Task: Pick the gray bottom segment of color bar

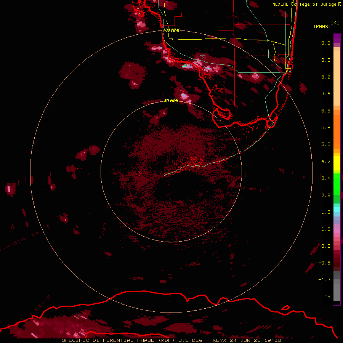Action: coord(337,293)
